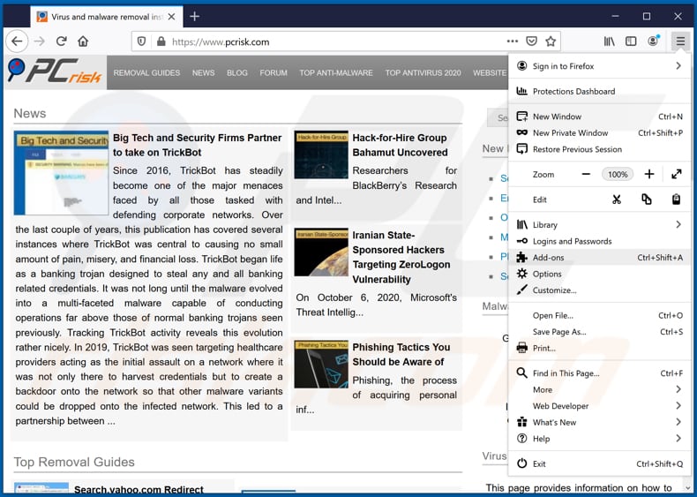Expand the Help submenu
The width and height of the screenshot is (697, 497).
678,439
